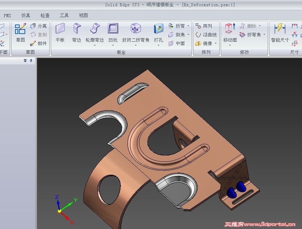Click the X axis of the triad
Viewport: 302px width, 229px height.
tap(67, 217)
